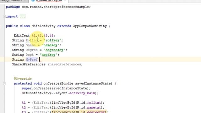The image size is (201, 113).
Task: Place cursor on 'package' keyword
Action: (13, 7)
